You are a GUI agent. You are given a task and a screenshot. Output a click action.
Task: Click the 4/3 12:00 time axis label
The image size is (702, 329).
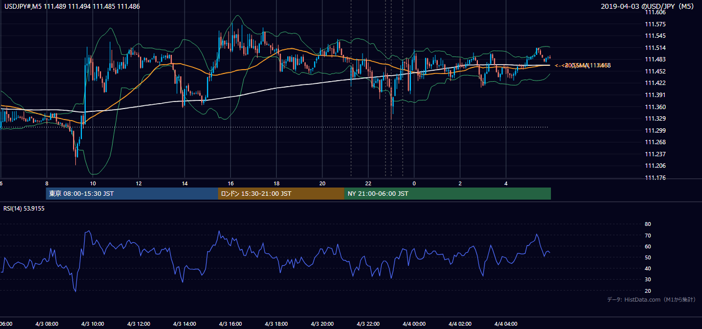click(139, 324)
